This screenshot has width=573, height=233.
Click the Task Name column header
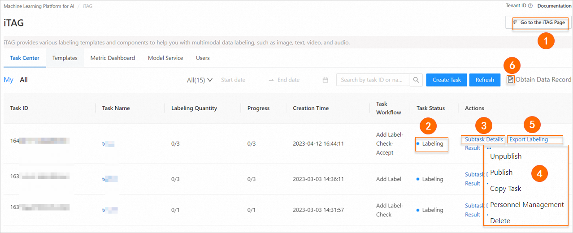click(x=116, y=108)
